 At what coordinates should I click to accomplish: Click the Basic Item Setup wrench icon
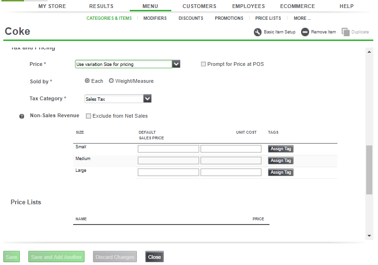pyautogui.click(x=258, y=32)
